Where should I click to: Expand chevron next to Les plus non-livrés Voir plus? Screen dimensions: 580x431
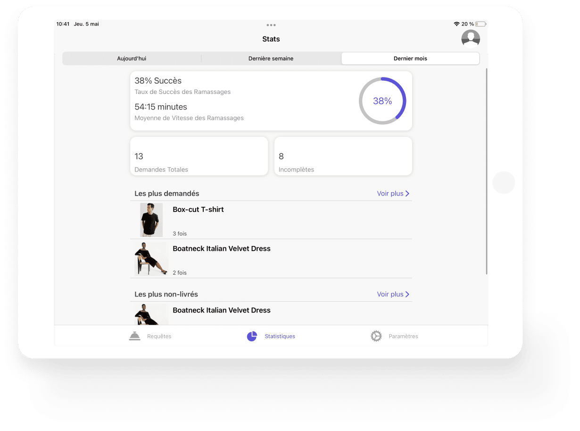tap(407, 294)
